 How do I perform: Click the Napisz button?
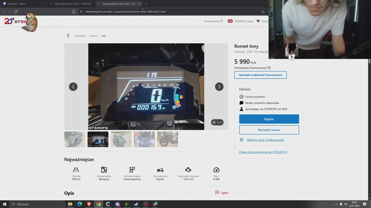[x=269, y=119]
